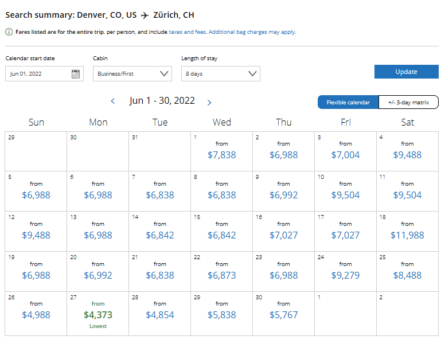
Task: Click the Update button
Action: coord(407,72)
